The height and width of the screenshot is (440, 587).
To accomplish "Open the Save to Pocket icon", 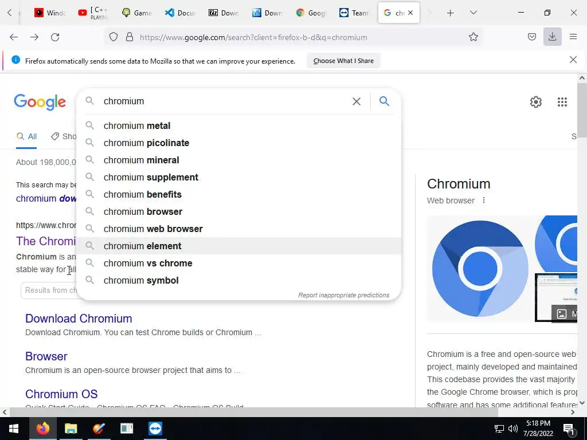I will (x=531, y=37).
